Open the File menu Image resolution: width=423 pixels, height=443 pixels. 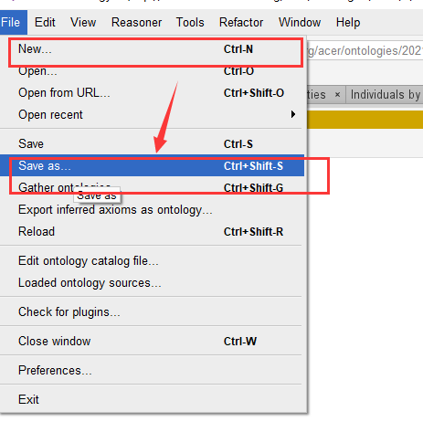(12, 22)
